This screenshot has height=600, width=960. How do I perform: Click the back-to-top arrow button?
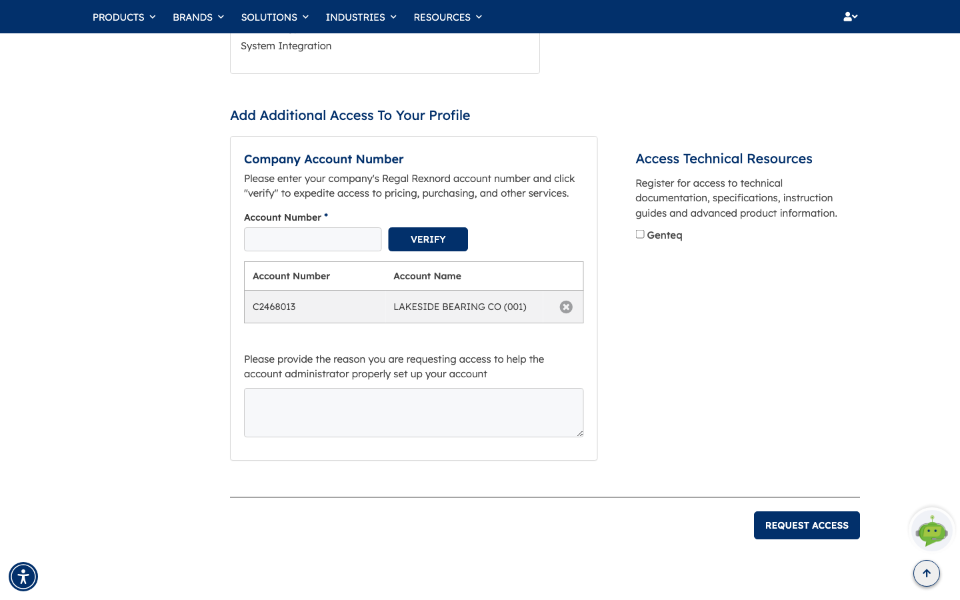[x=927, y=573]
